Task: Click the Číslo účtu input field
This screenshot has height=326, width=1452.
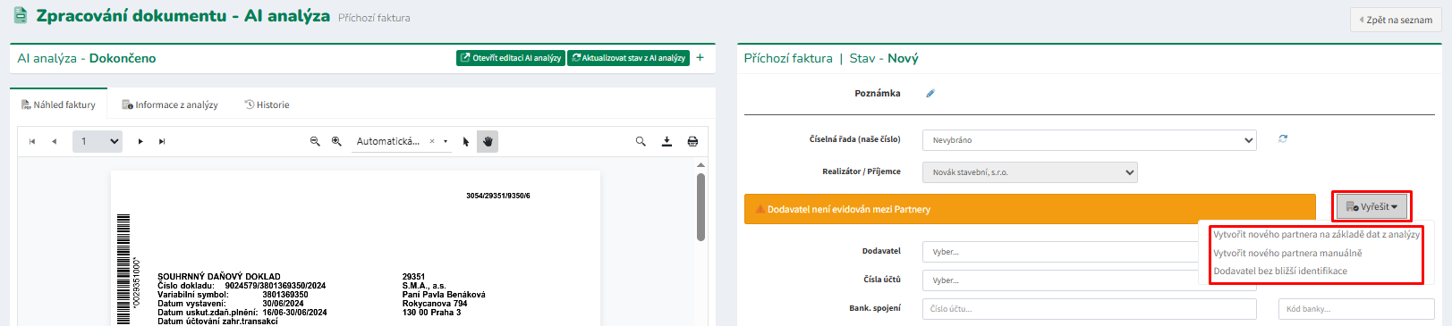Action: 1090,309
